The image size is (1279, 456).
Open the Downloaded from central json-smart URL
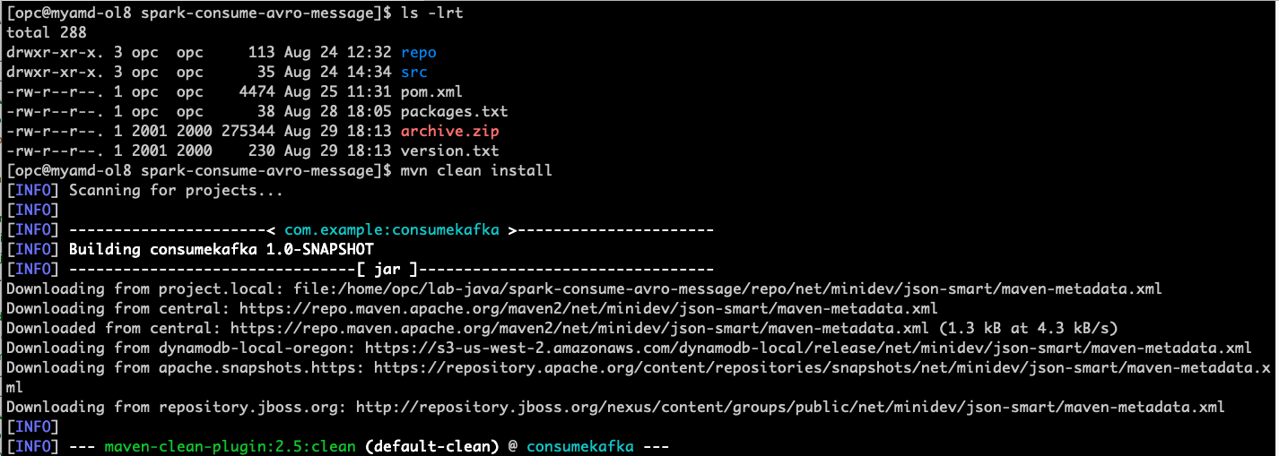click(x=579, y=328)
